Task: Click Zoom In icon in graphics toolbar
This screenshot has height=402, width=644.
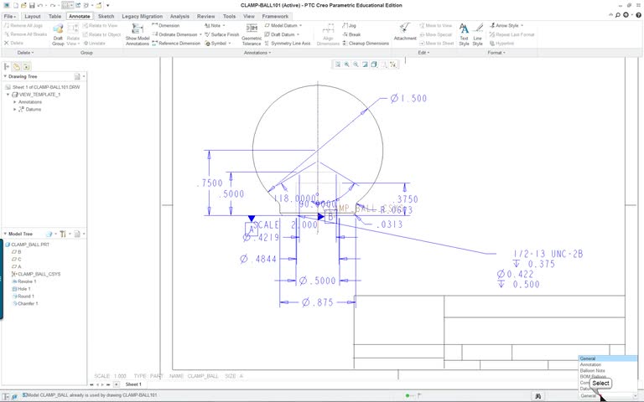Action: tap(346, 64)
